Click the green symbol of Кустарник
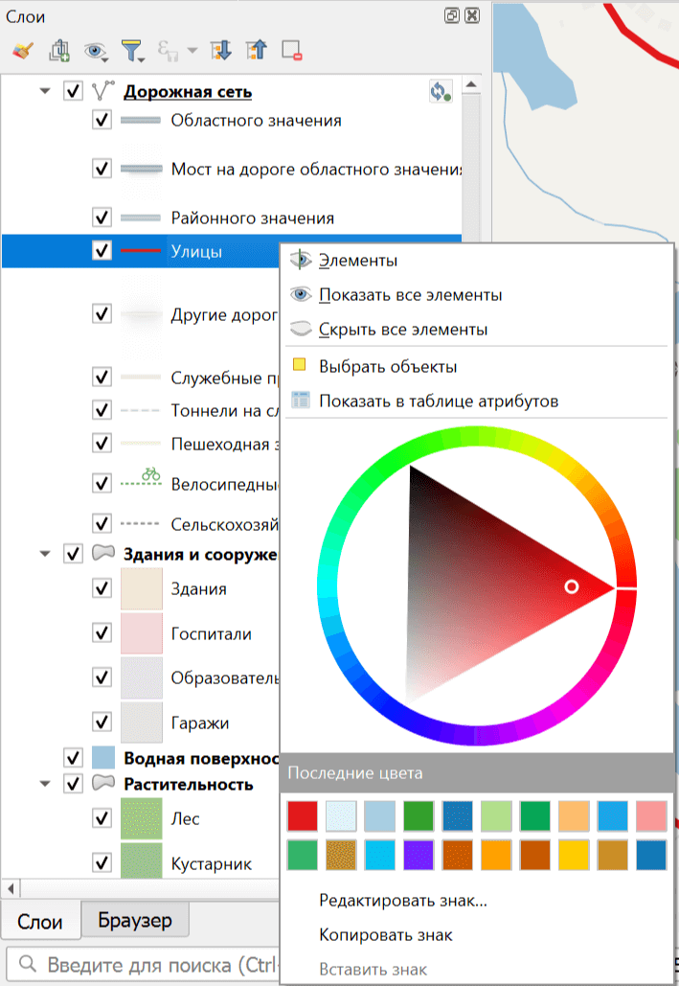The width and height of the screenshot is (679, 986). [x=142, y=860]
